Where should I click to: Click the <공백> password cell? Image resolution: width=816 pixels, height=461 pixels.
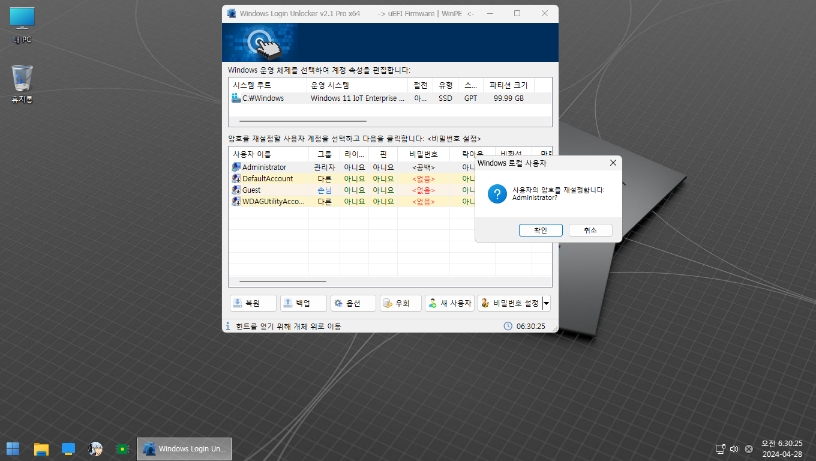tap(424, 167)
